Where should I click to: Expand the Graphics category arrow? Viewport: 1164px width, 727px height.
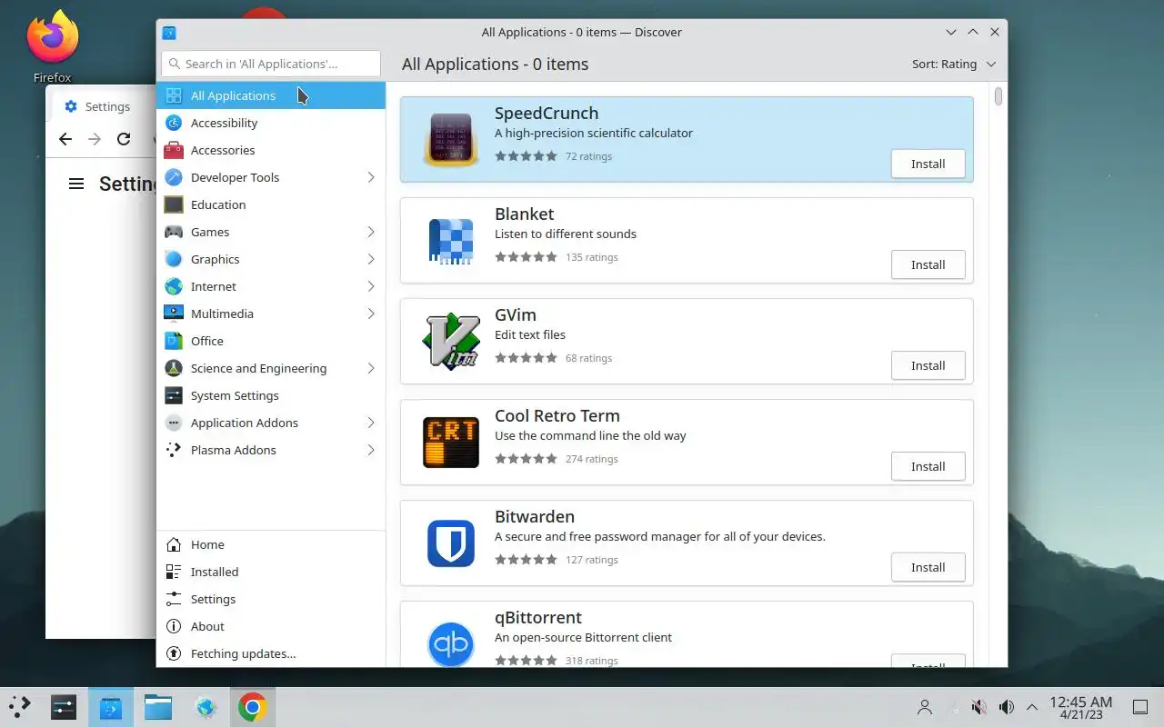371,259
